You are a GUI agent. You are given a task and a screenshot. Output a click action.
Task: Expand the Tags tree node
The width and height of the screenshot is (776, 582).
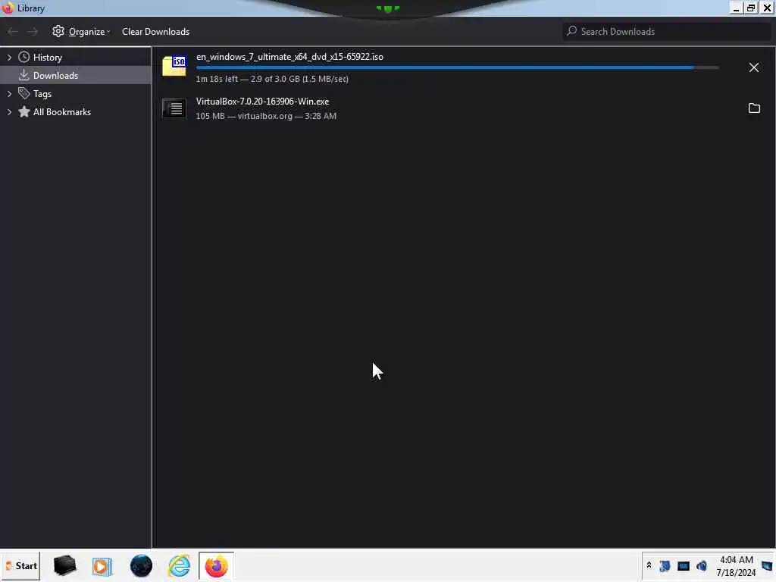[9, 93]
